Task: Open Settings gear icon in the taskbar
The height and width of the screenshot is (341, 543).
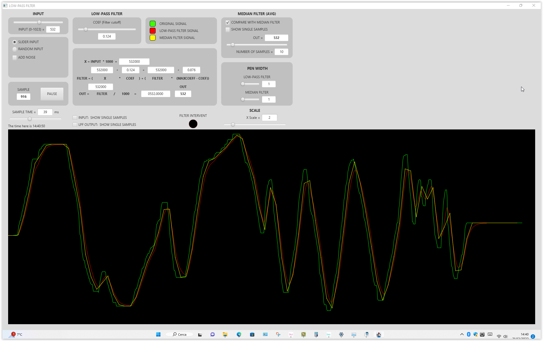Action: (341, 334)
